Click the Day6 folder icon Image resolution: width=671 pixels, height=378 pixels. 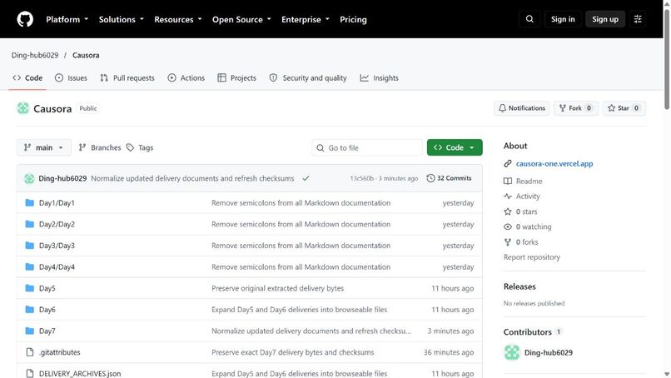click(29, 310)
